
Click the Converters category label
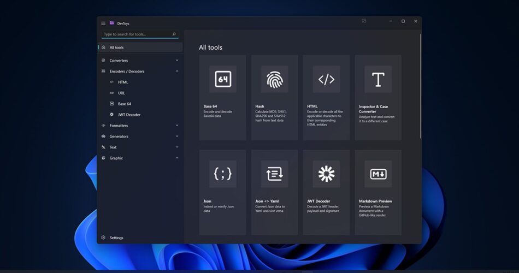pos(119,60)
